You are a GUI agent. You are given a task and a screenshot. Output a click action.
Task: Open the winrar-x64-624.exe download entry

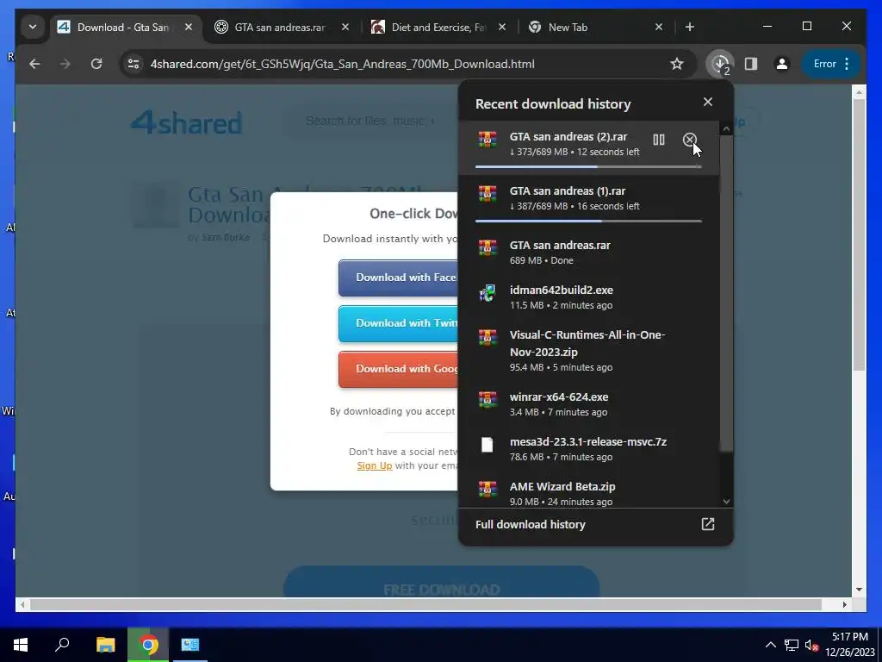[x=589, y=403]
